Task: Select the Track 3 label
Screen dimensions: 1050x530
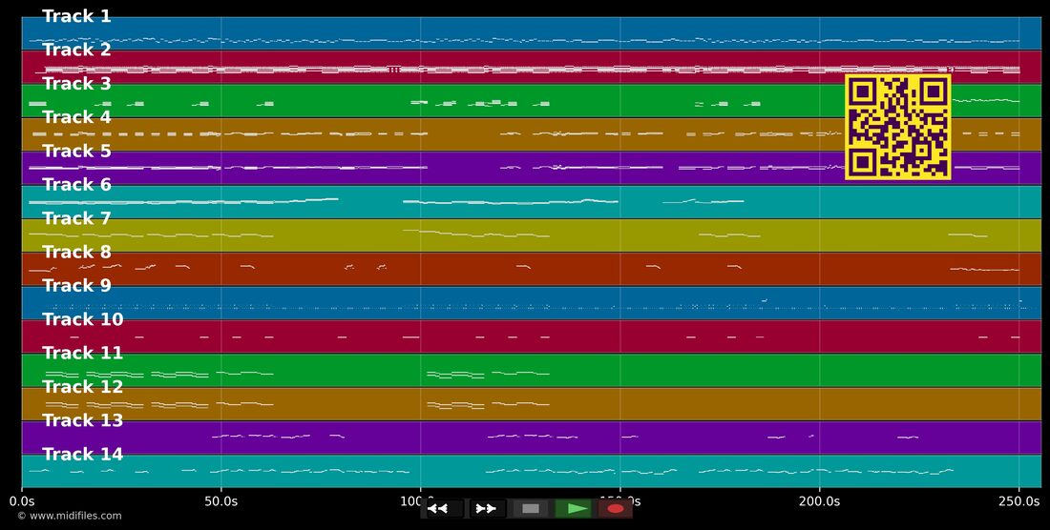Action: 76,84
